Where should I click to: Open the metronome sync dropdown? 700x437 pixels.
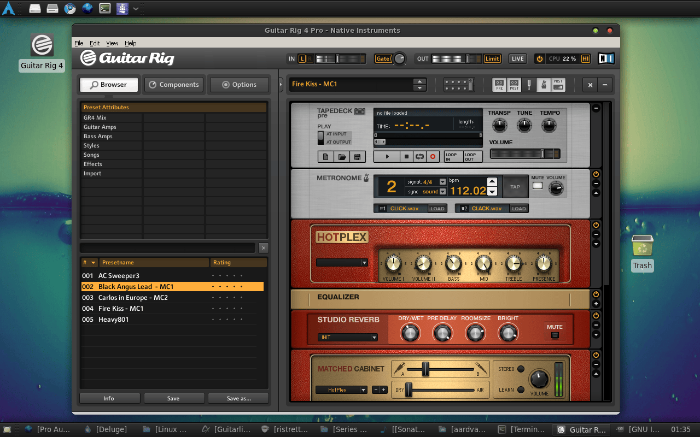442,192
